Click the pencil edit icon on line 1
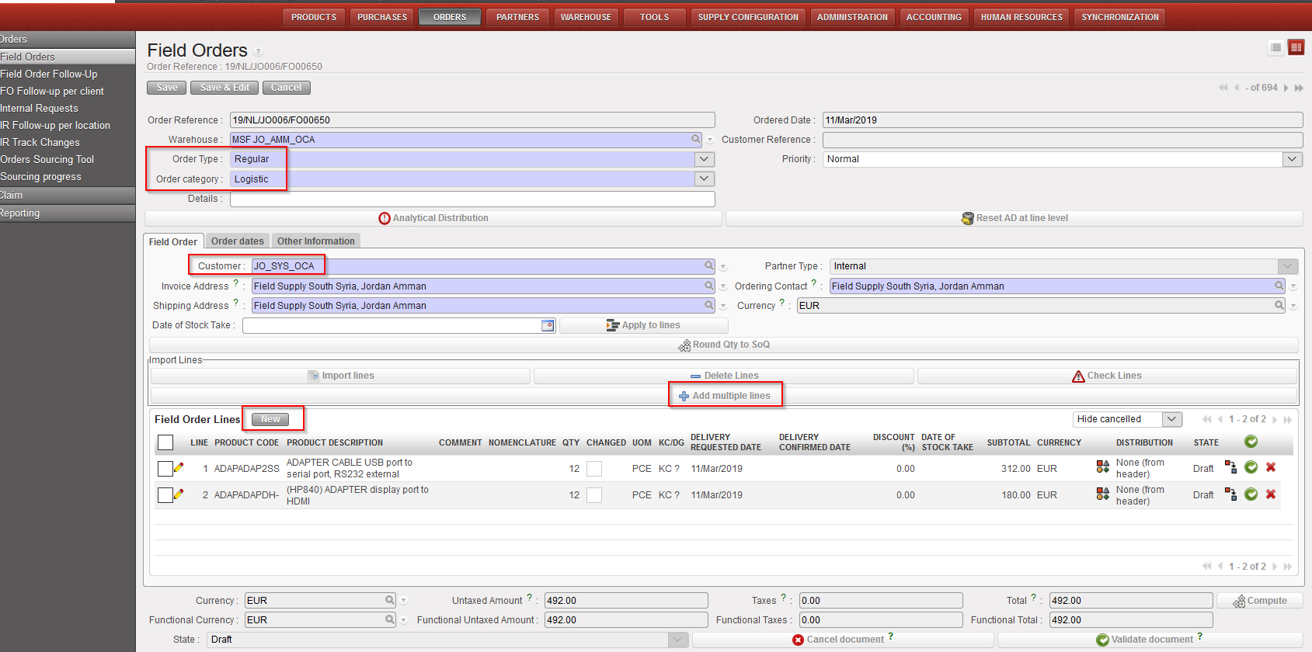This screenshot has width=1312, height=652. coord(179,467)
